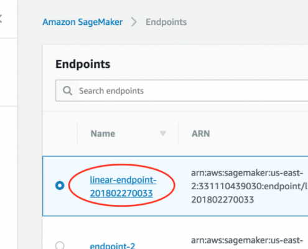Select the linear-endpoint-201802270033 radio button
This screenshot has height=249, width=308.
(x=60, y=186)
